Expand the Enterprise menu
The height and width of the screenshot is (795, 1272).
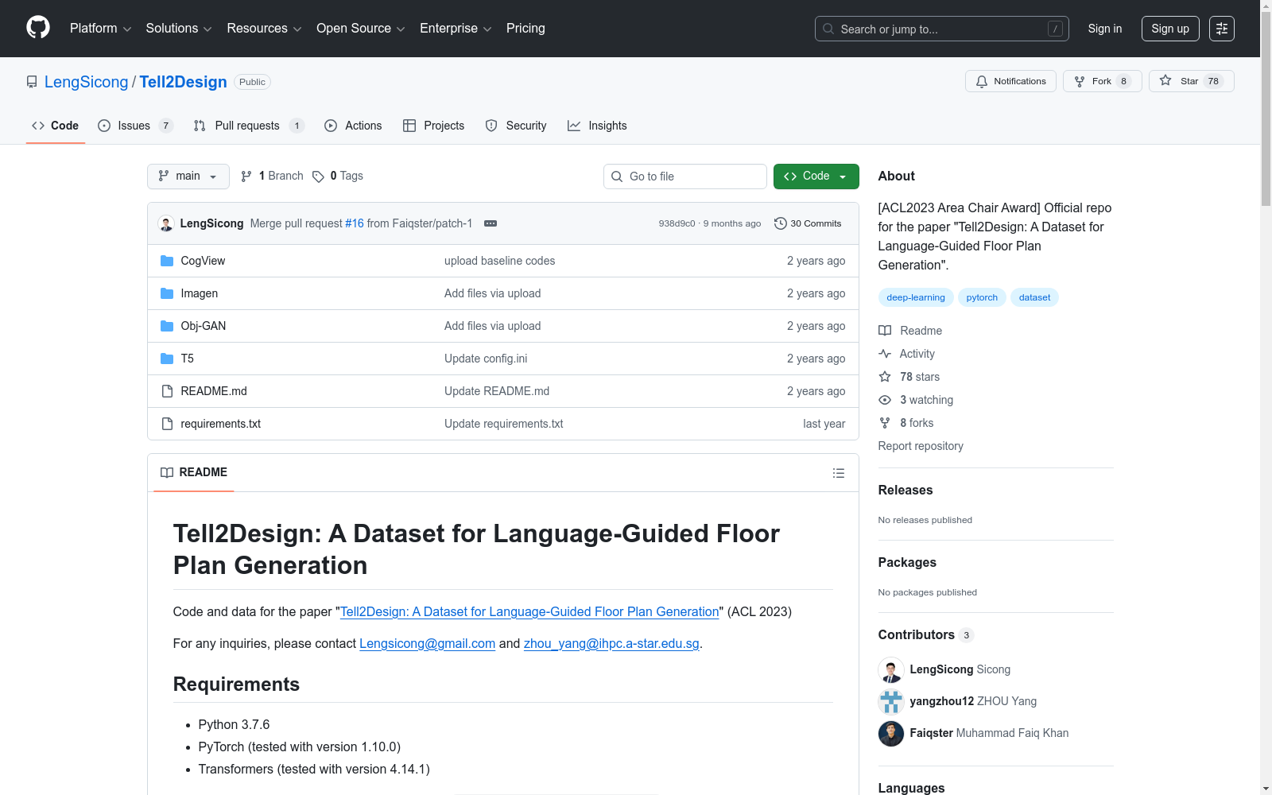point(456,29)
